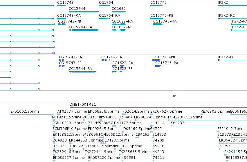
Task: Open EST EK039227.5prime
Action: point(69,158)
